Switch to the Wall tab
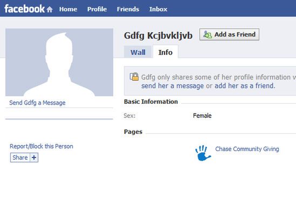 tap(138, 52)
